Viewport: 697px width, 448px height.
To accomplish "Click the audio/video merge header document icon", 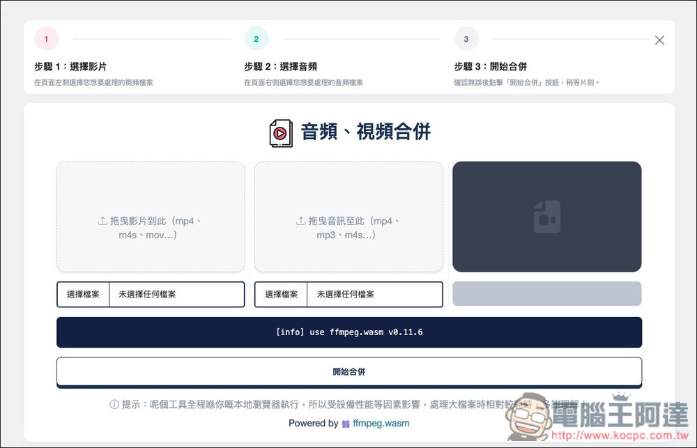I will (x=280, y=132).
